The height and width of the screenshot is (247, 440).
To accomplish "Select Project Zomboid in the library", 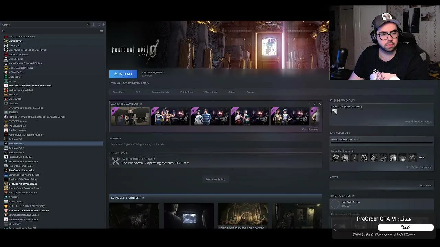I will (17, 126).
